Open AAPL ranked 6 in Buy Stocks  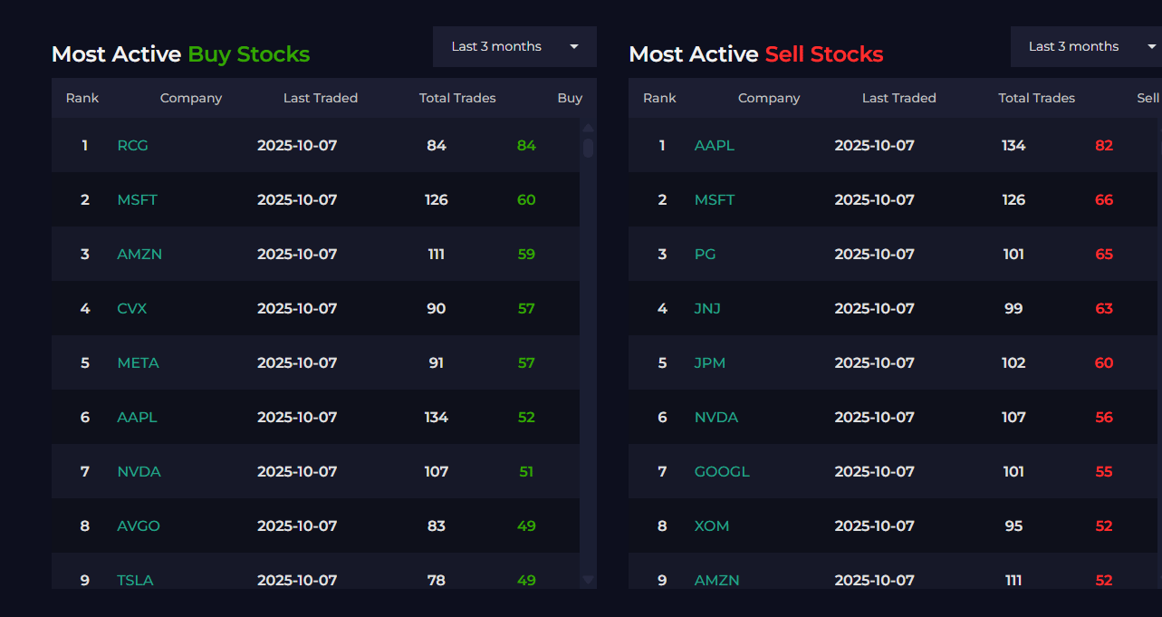click(137, 417)
